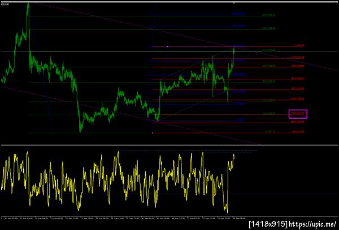
Task: Click the lowest red Fibonacci 100 level label
Action: tap(298, 132)
